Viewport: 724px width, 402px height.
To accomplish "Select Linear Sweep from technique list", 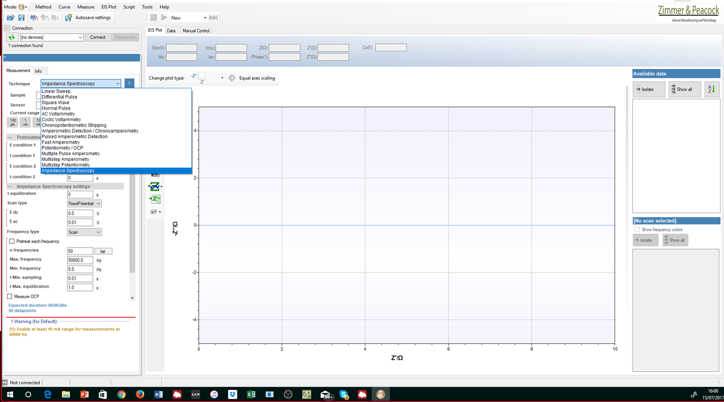I will (x=117, y=91).
